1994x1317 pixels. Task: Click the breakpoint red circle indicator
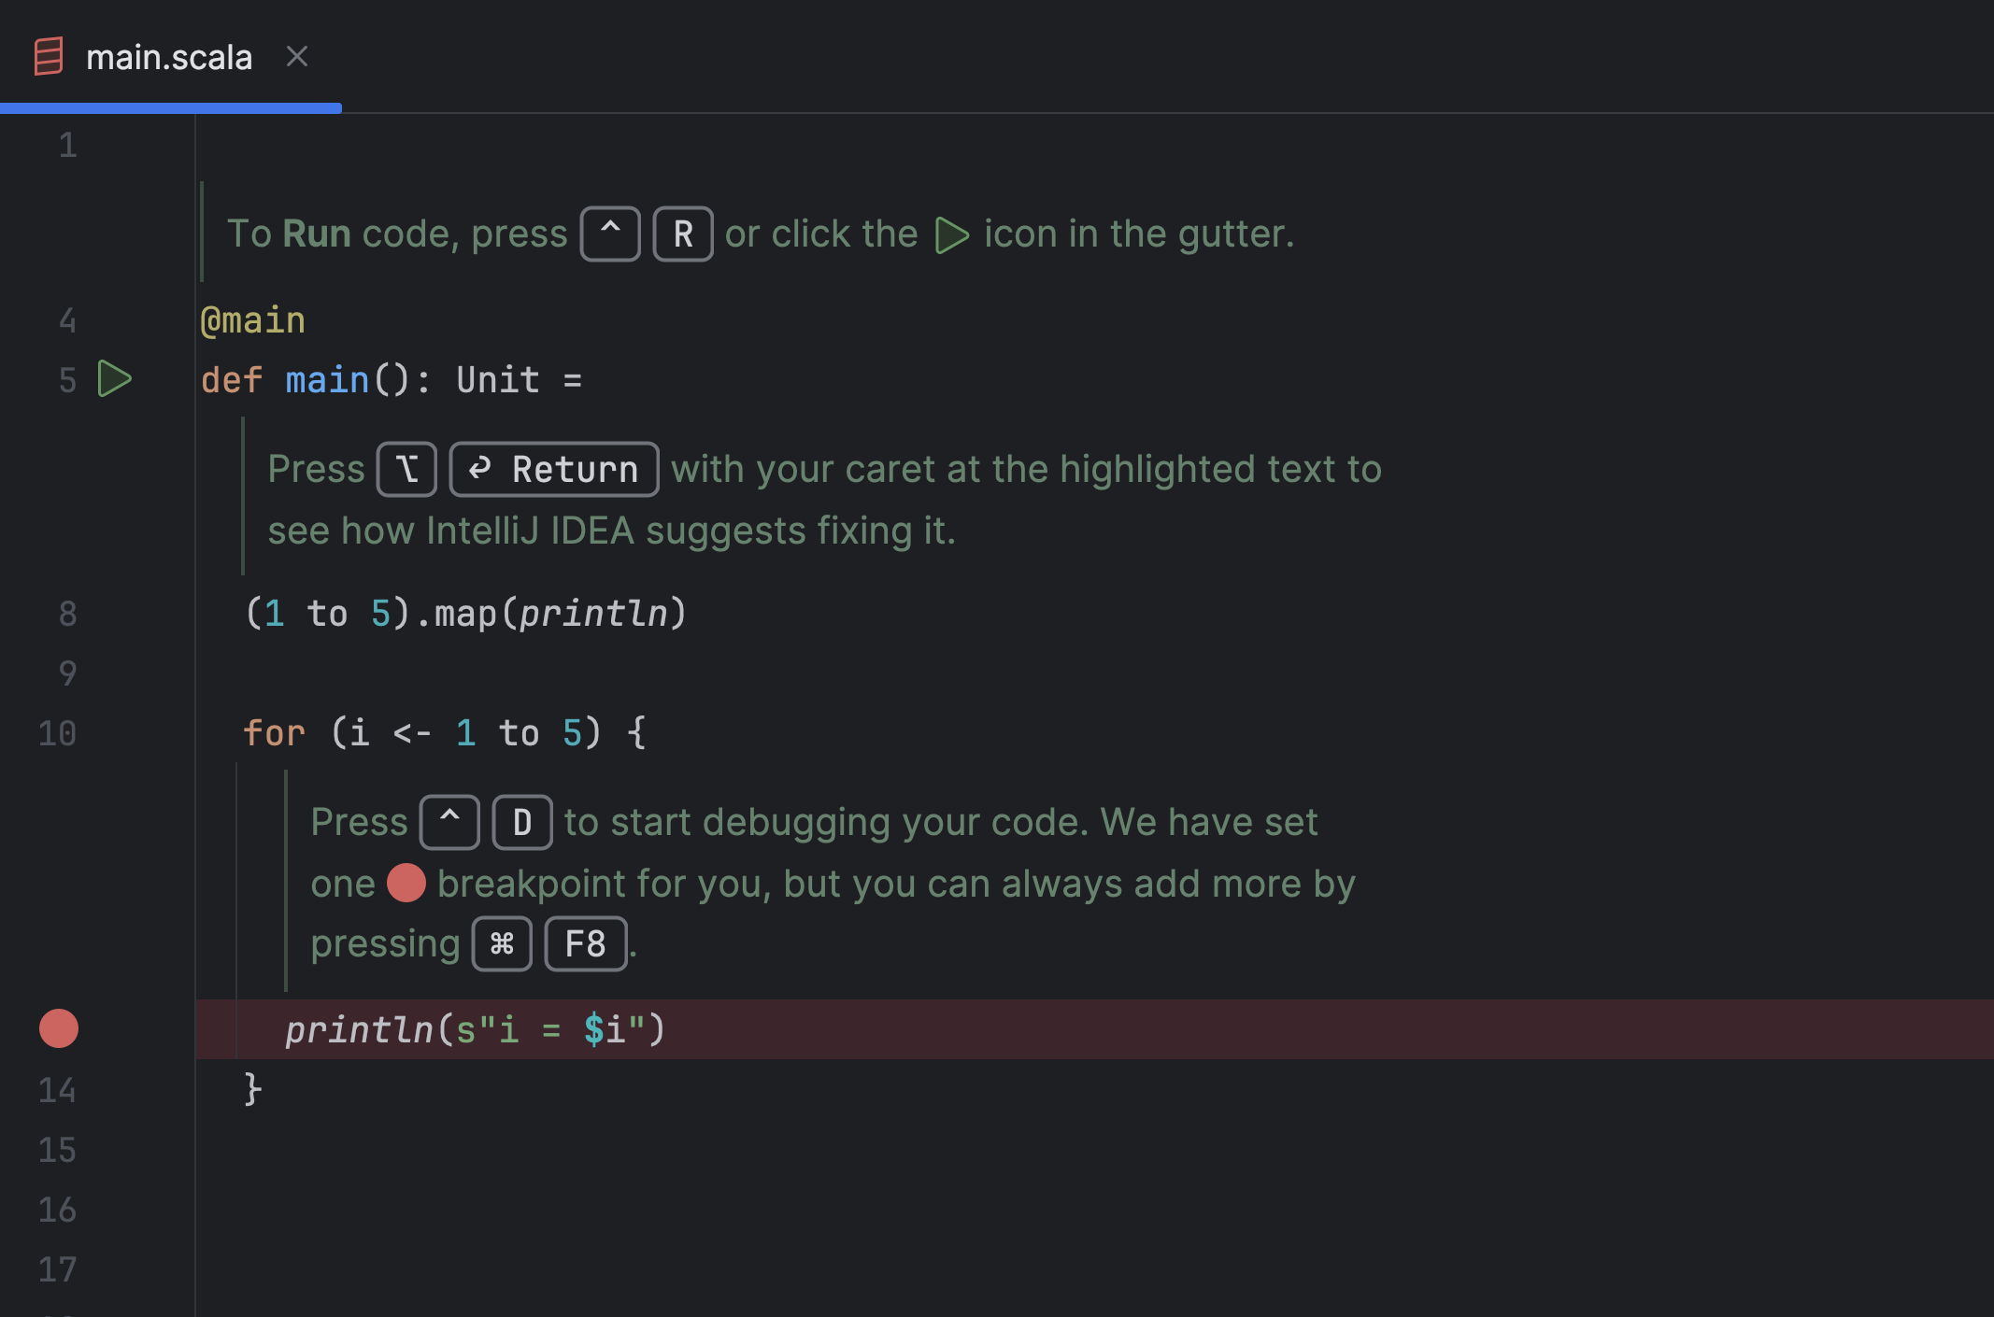point(59,1027)
